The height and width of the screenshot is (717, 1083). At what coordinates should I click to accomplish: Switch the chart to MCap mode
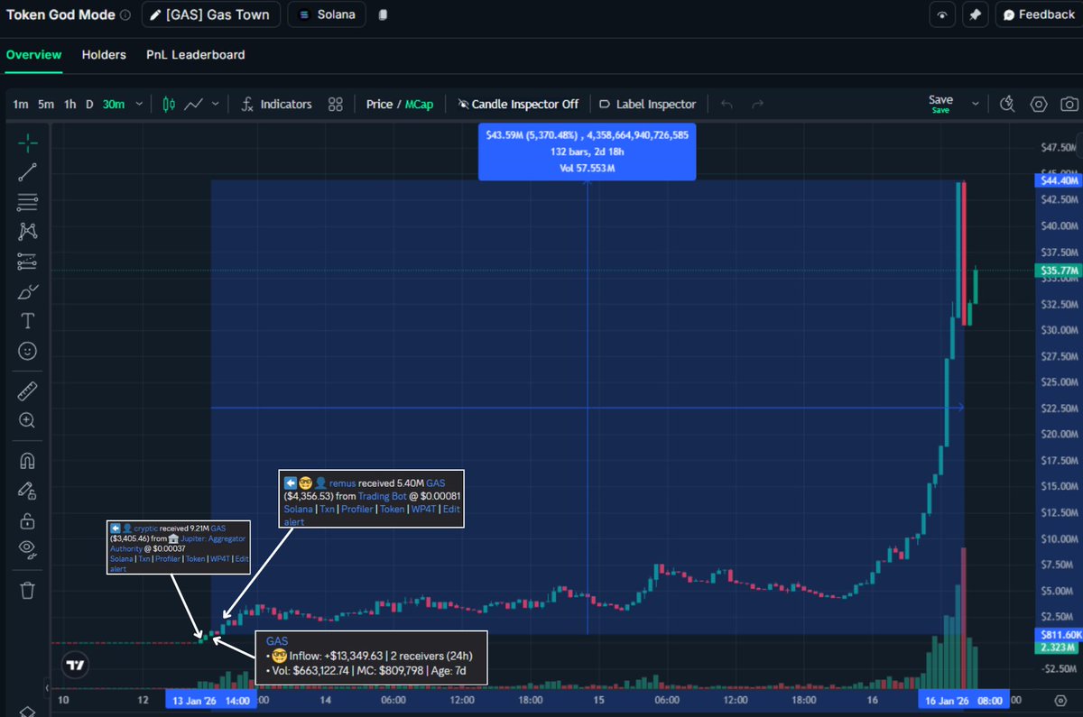click(419, 104)
